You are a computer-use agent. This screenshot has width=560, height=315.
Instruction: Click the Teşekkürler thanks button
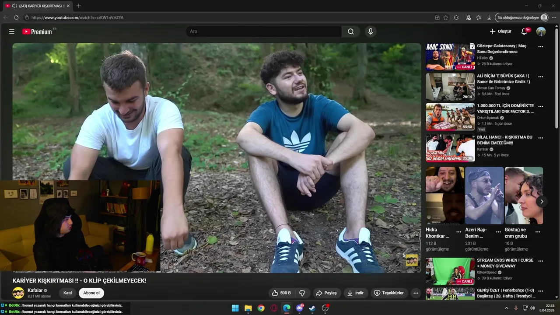click(388, 293)
